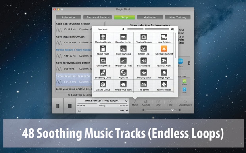The height and width of the screenshot is (153, 246).
Task: Select the highlighted Spiritual Moment track
Action: click(164, 50)
